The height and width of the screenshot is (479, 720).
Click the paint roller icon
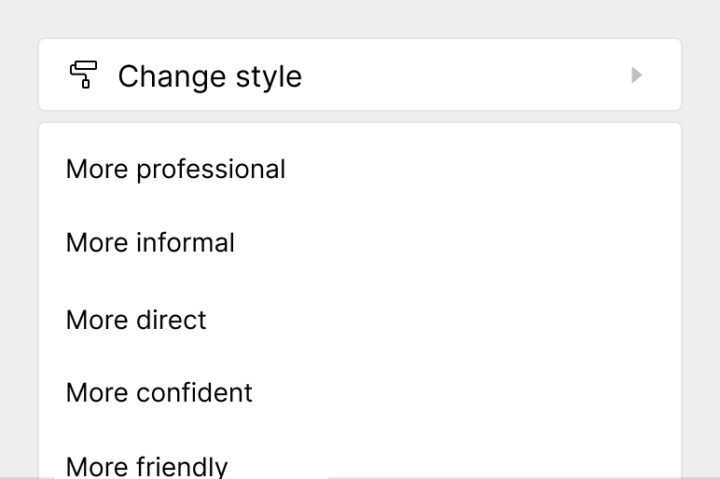click(x=84, y=75)
